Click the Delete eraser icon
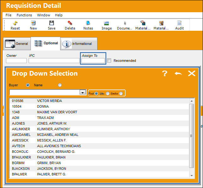Image resolution: width=203 pixels, height=188 pixels. pos(70,25)
